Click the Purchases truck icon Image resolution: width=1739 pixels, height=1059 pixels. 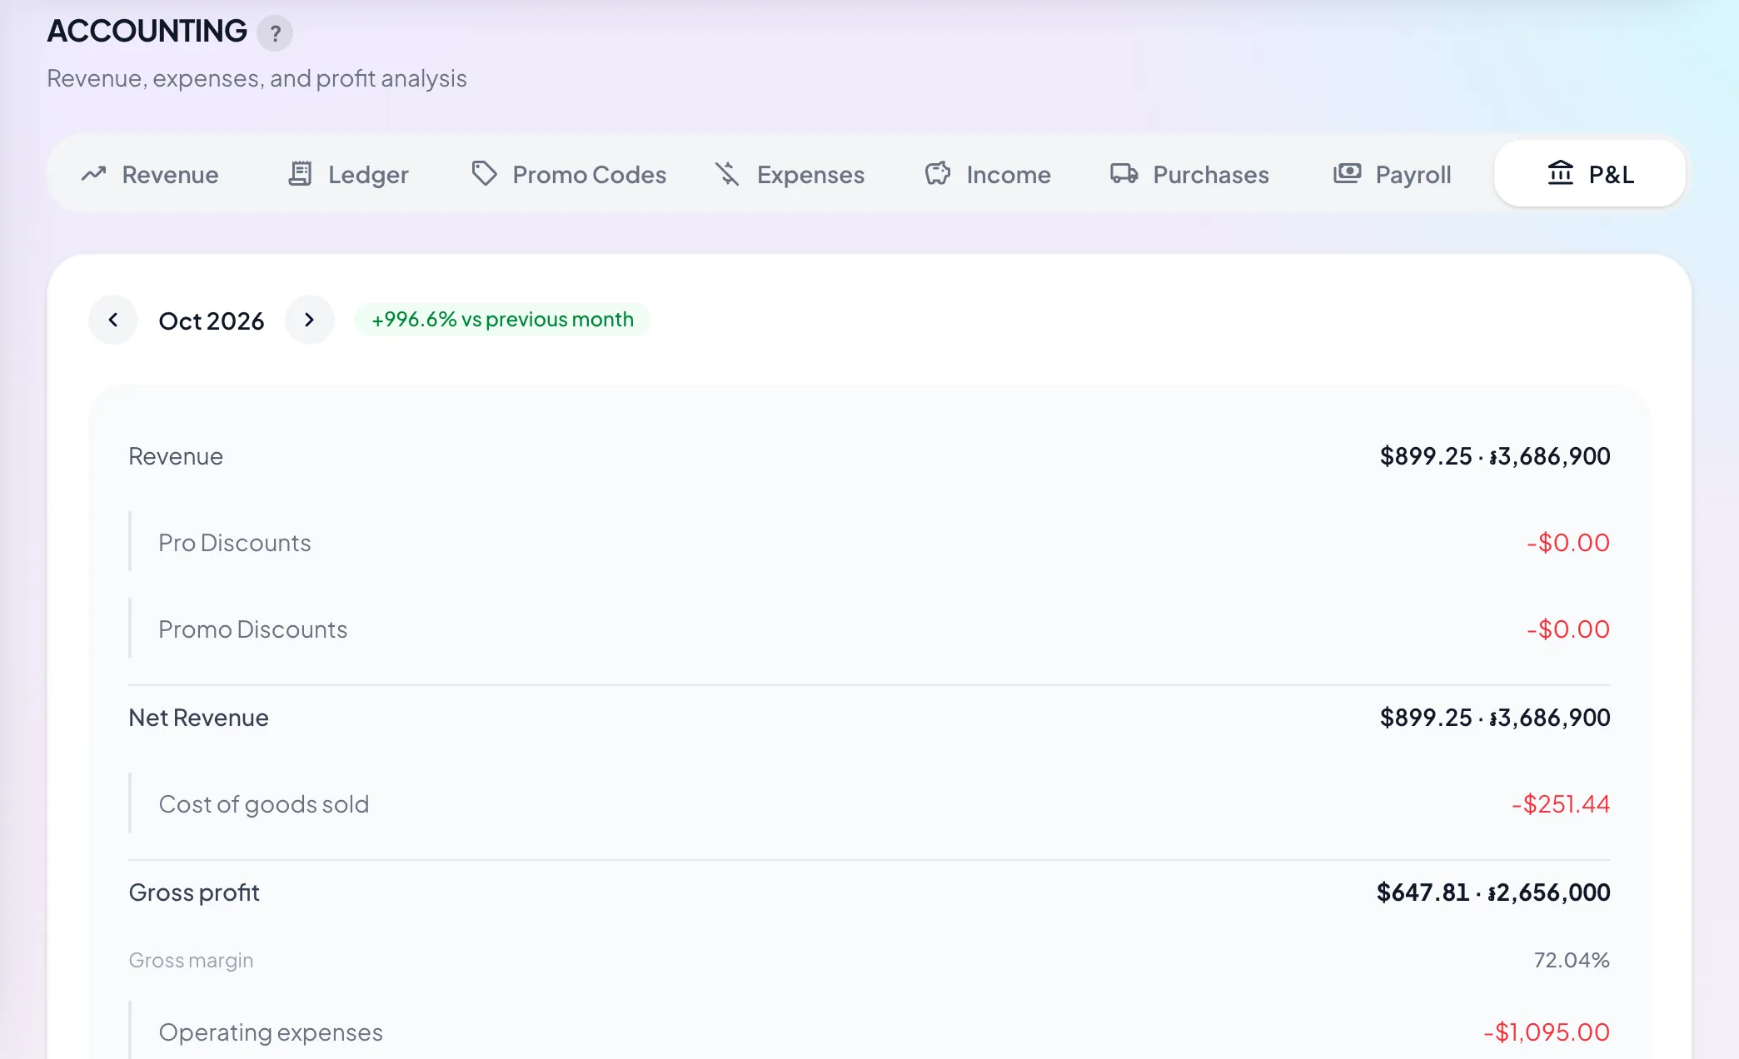tap(1124, 174)
